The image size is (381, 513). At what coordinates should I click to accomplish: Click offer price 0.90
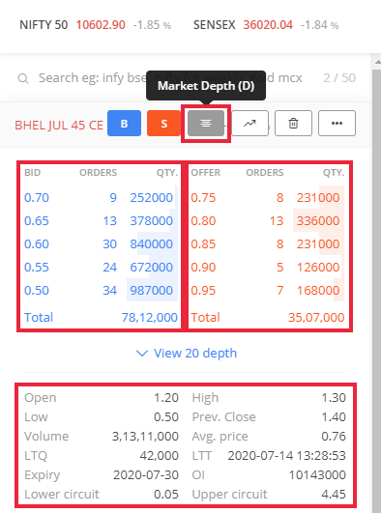pos(203,268)
